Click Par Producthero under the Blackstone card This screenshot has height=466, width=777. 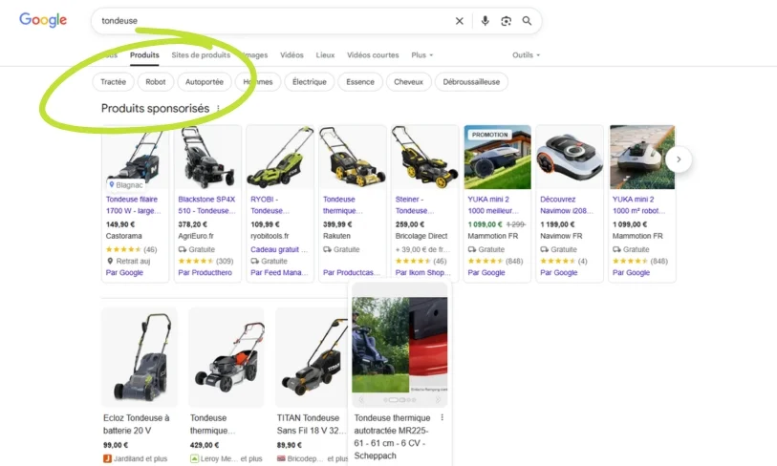pos(205,272)
